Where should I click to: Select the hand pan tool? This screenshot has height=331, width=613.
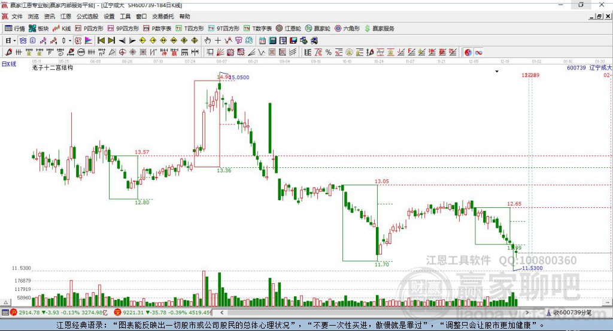pos(208,41)
